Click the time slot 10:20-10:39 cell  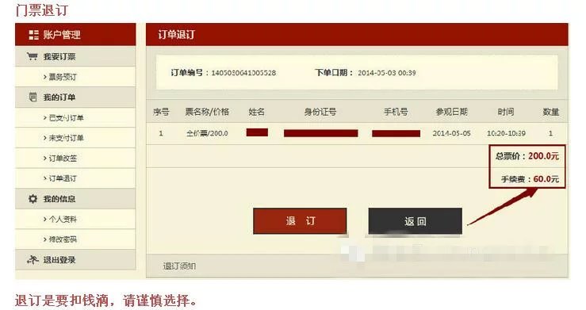506,133
